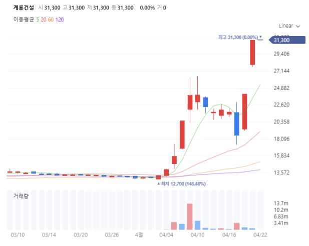This screenshot has height=246, width=309.
Task: Click the chevron next to Linear
Action: (298, 26)
